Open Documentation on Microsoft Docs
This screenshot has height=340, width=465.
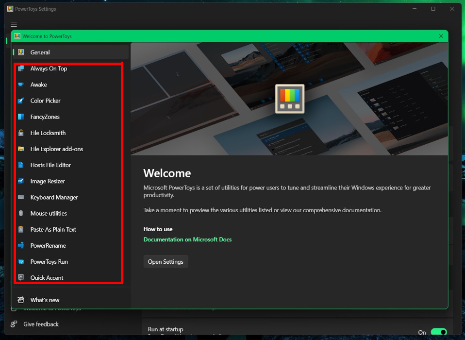[187, 239]
